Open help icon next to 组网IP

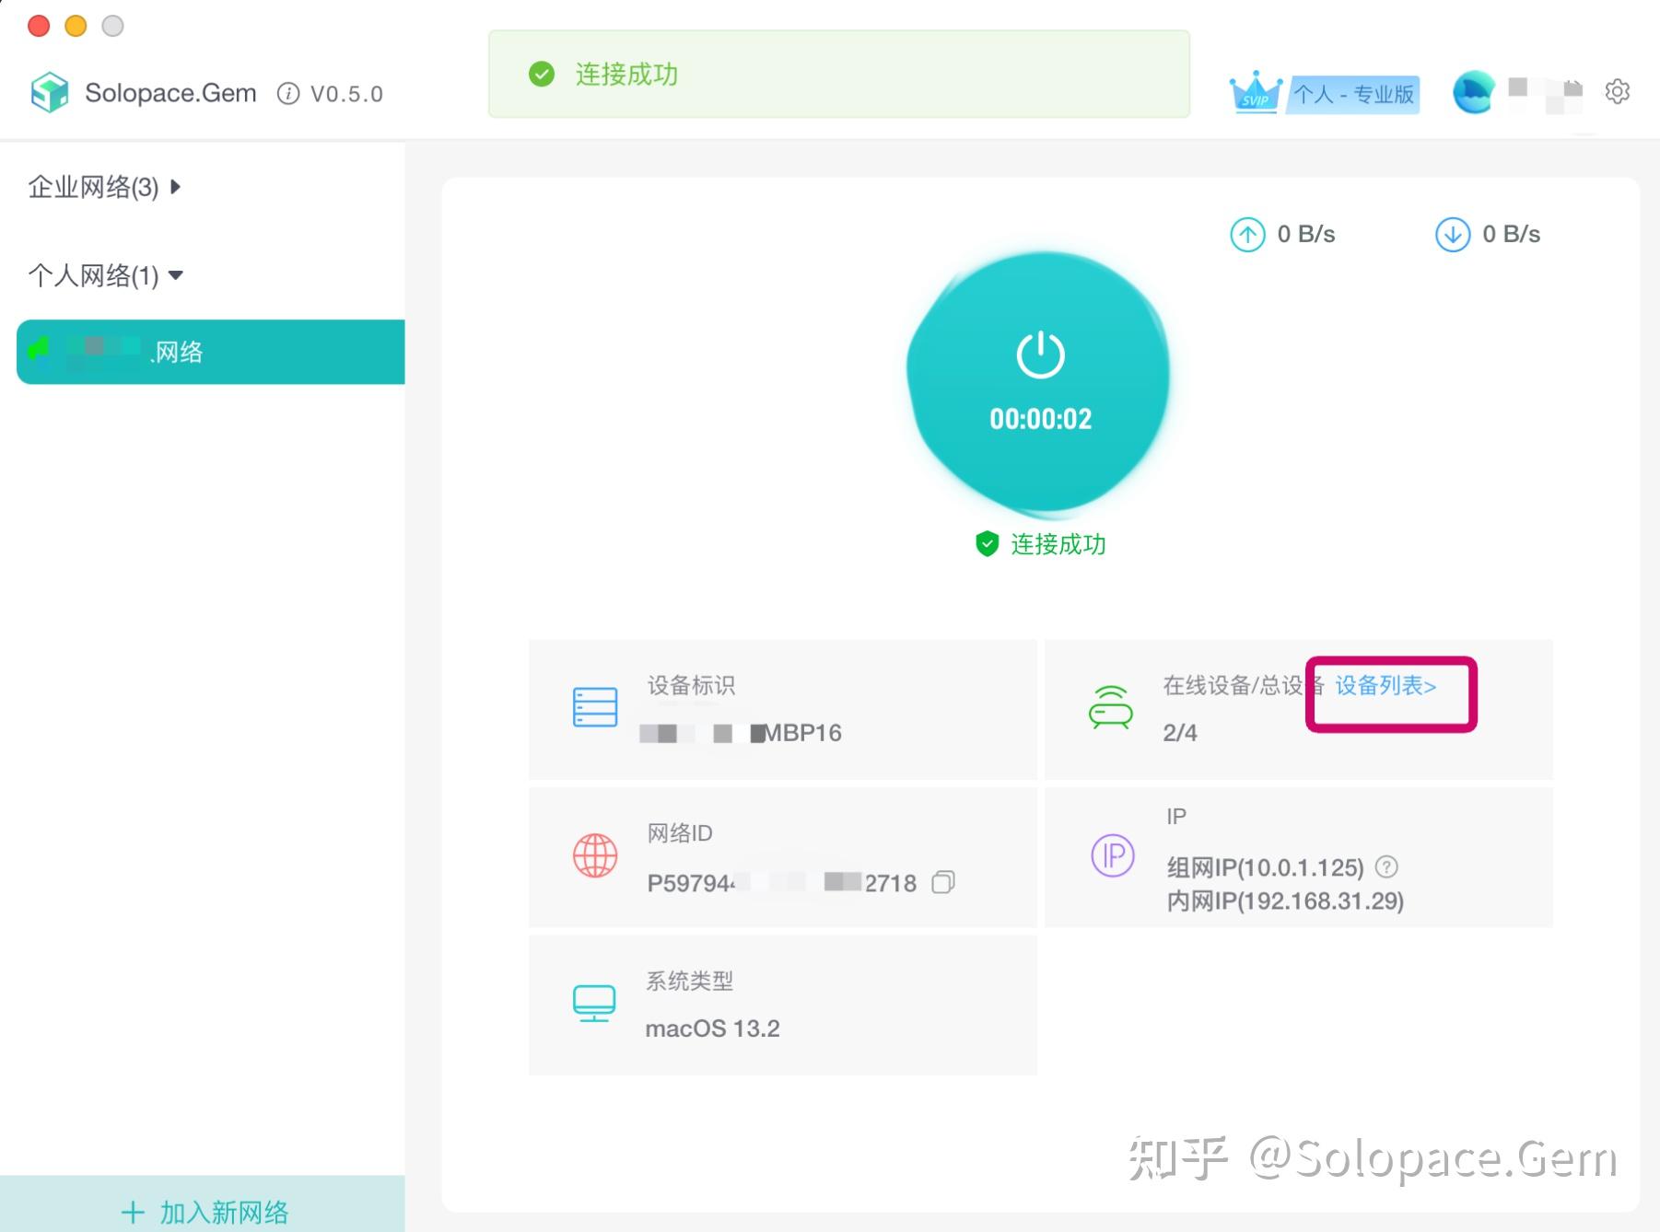click(1386, 866)
